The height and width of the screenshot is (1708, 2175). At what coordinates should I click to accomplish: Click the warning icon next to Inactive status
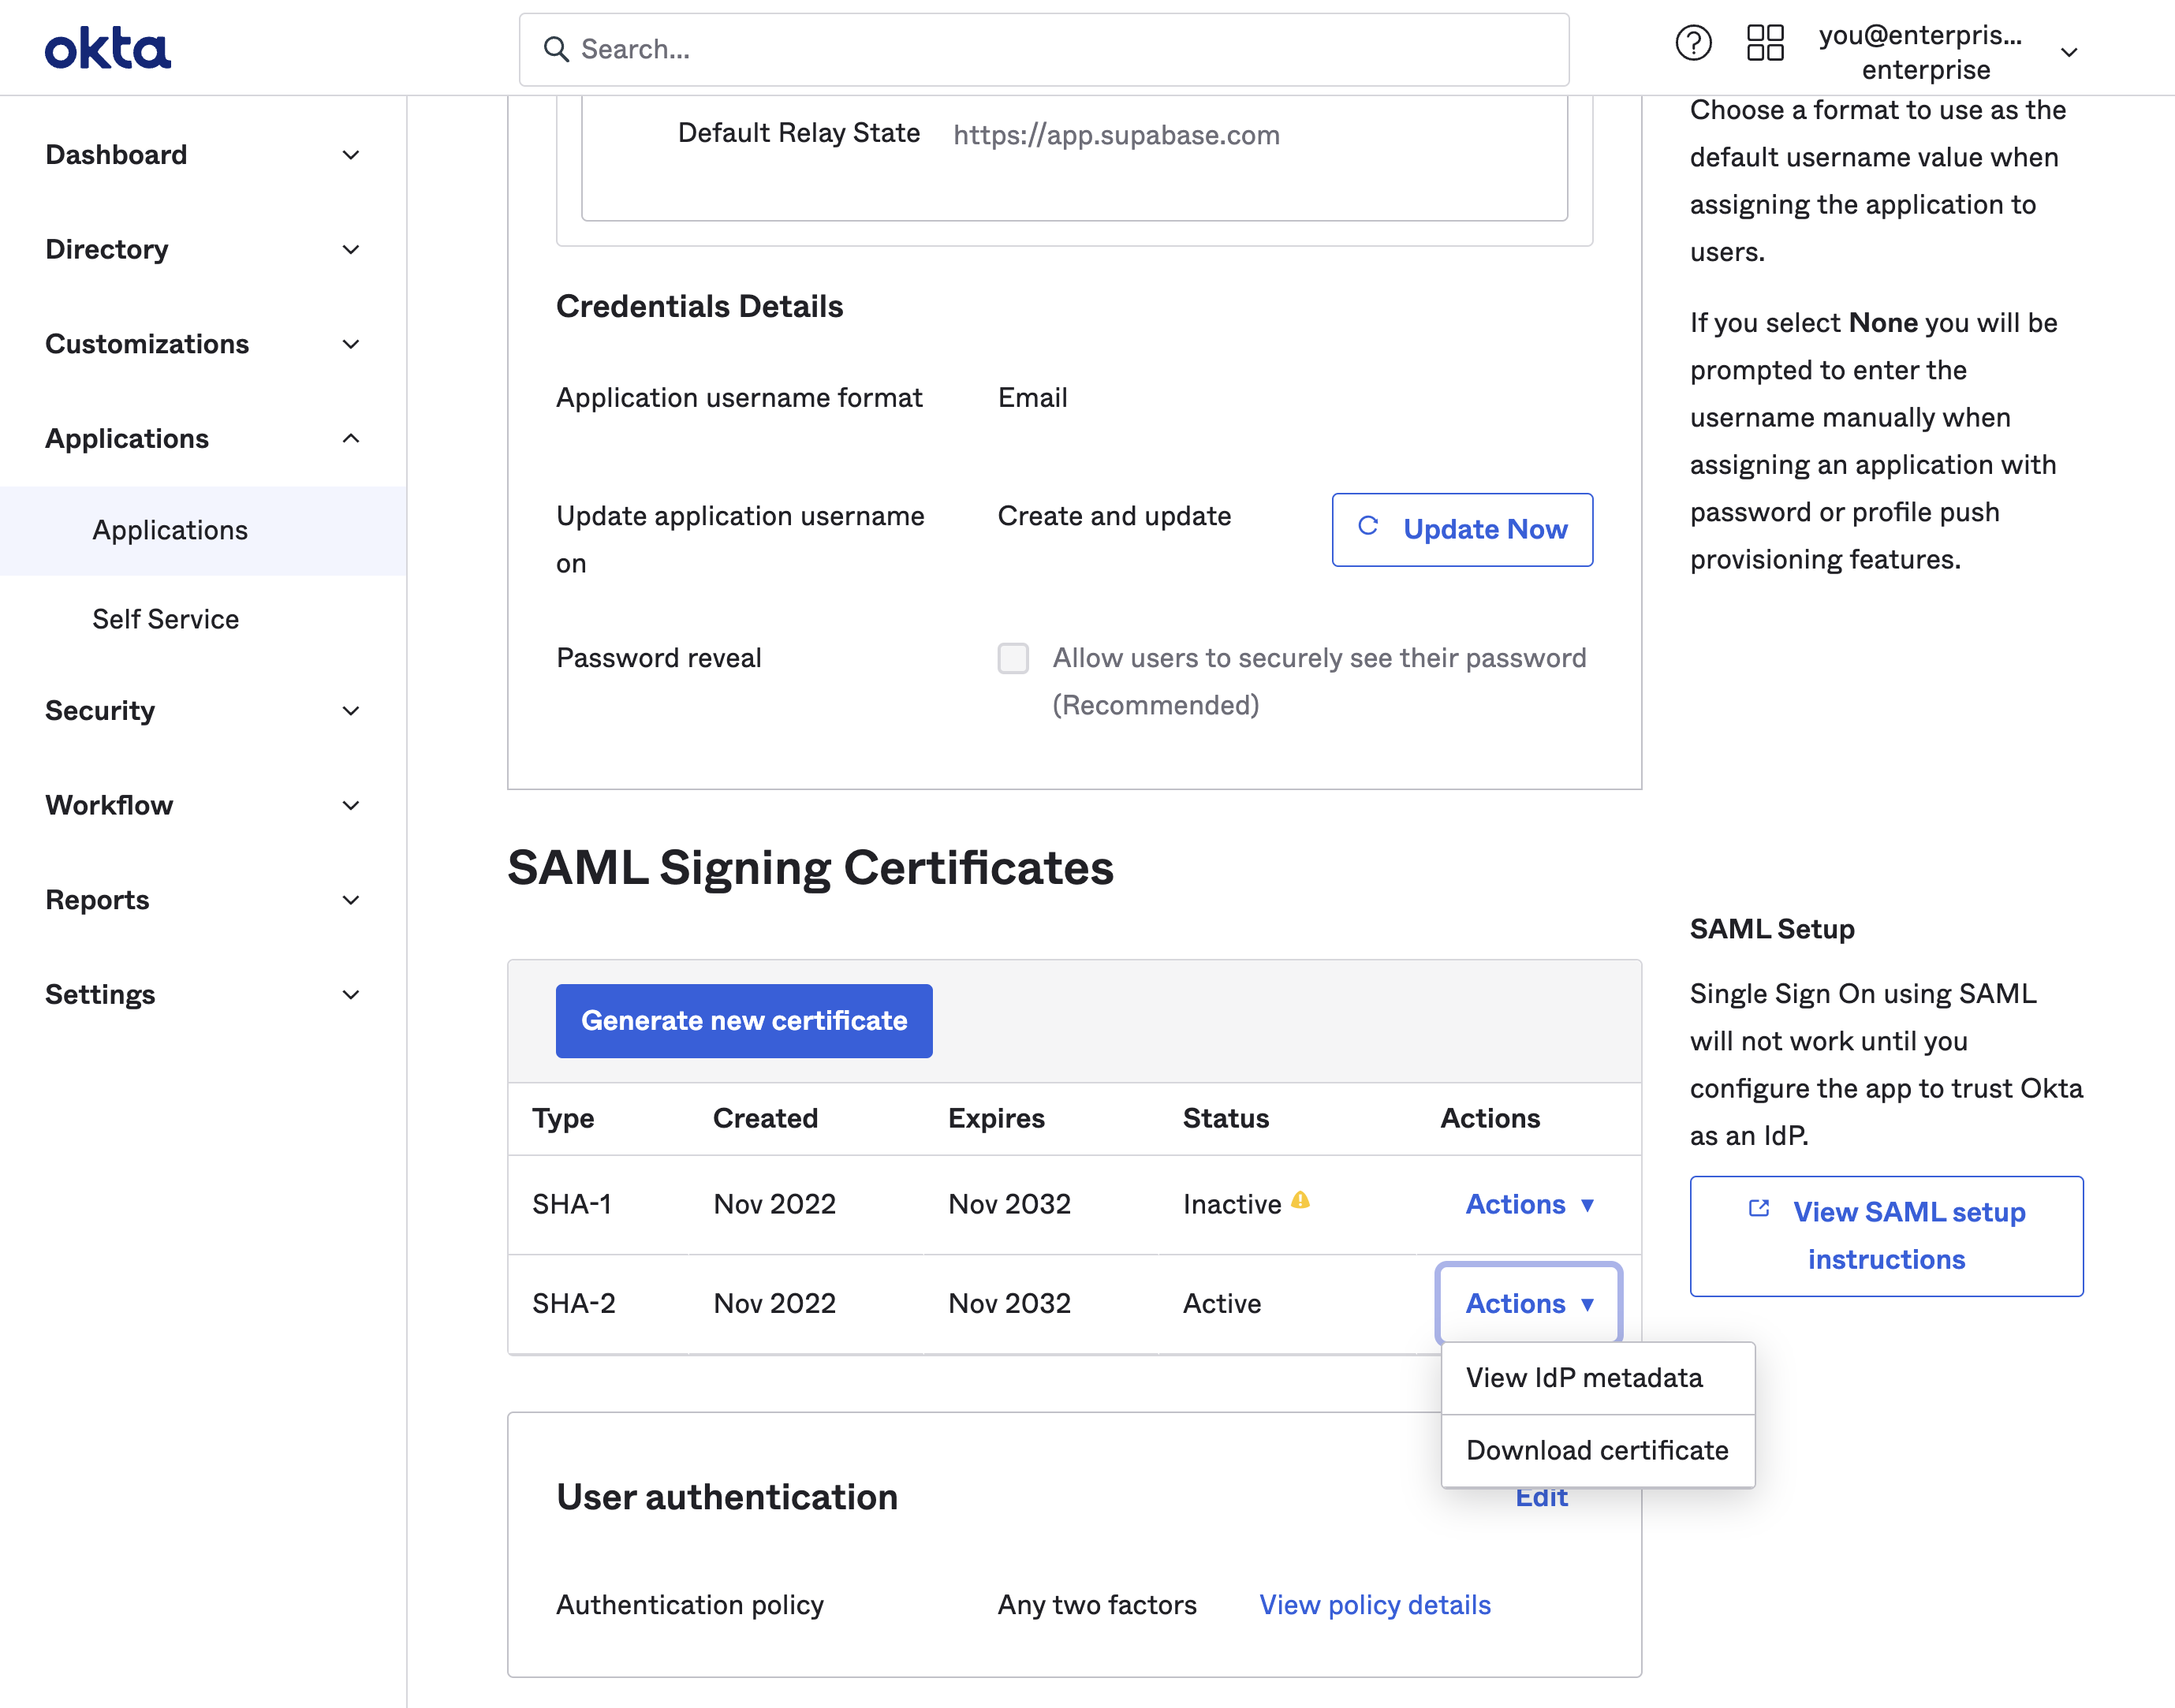tap(1301, 1200)
